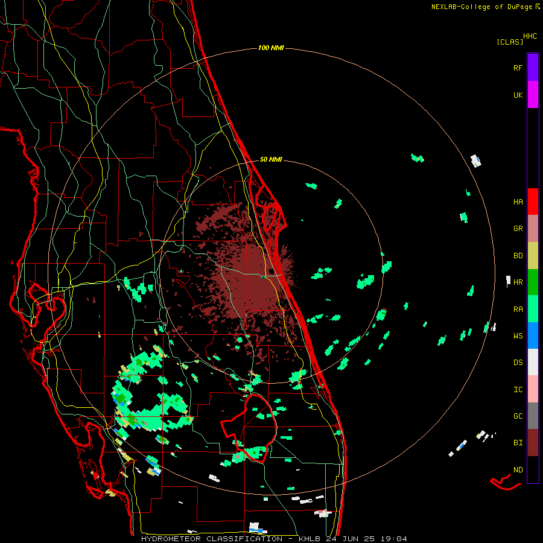Select the blue WS legend color block
Image resolution: width=543 pixels, height=543 pixels.
click(533, 335)
